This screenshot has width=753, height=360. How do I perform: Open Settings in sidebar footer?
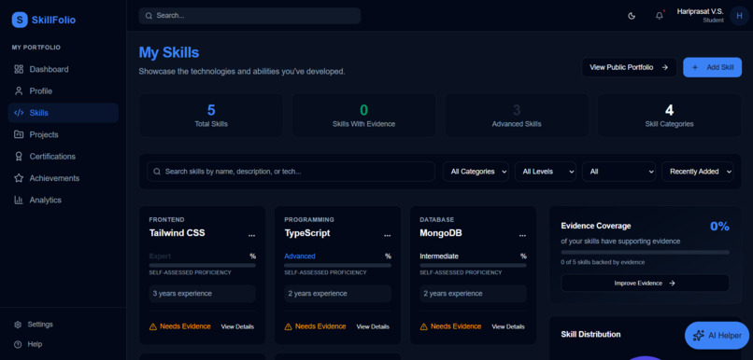[x=64, y=325]
